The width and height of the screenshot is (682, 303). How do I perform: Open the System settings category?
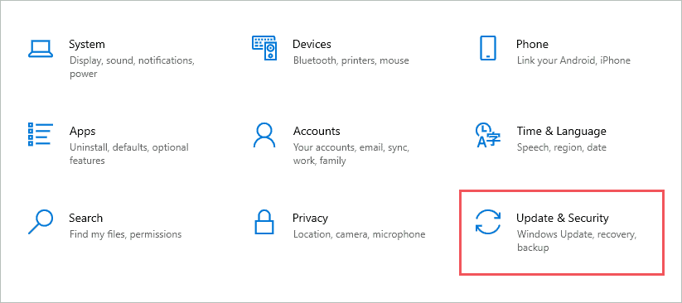87,45
